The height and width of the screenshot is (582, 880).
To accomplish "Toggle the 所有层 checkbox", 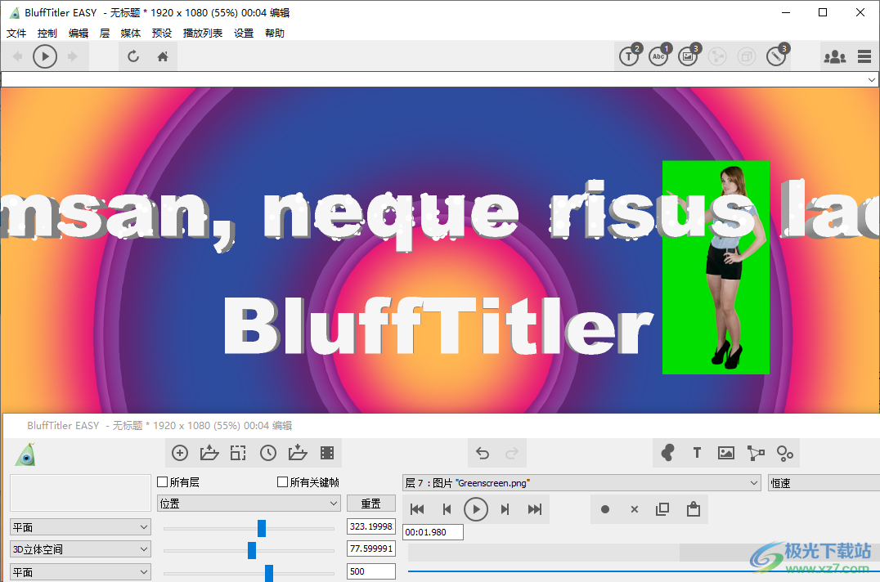I will [163, 481].
